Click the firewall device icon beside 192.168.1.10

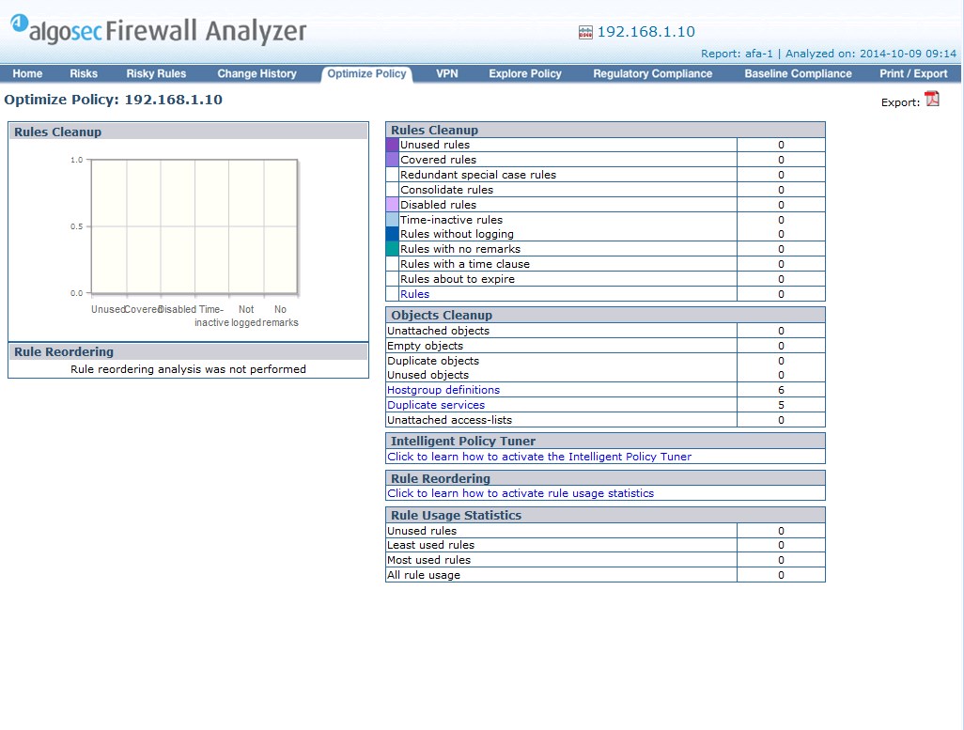(585, 32)
